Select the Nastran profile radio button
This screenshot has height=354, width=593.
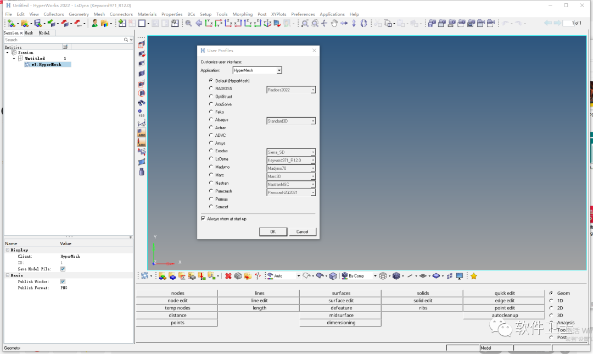click(x=211, y=182)
